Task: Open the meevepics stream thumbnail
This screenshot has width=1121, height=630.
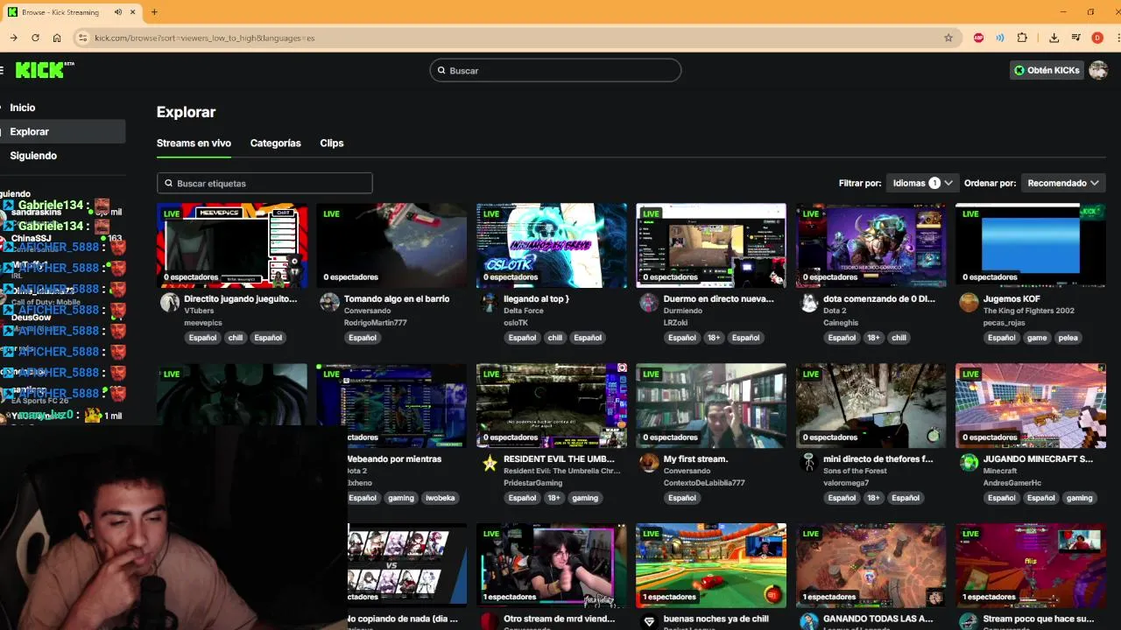Action: coord(232,245)
